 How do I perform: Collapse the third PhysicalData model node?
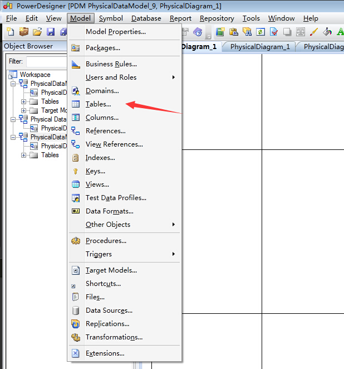(x=13, y=137)
